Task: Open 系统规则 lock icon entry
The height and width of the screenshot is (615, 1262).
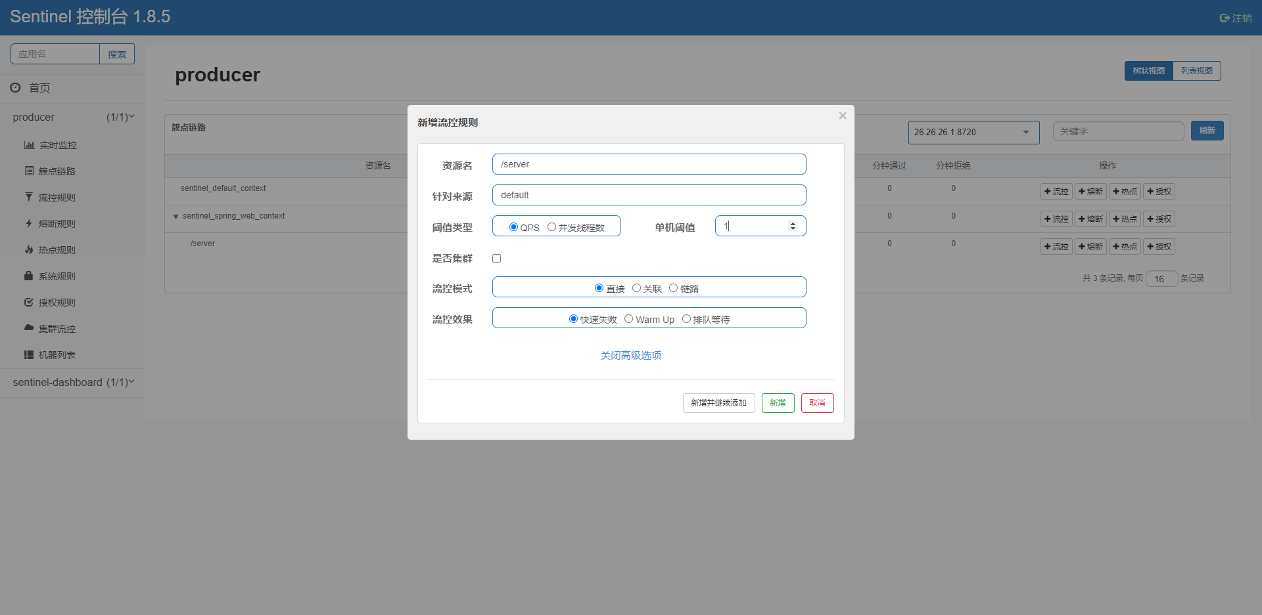Action: pyautogui.click(x=29, y=276)
